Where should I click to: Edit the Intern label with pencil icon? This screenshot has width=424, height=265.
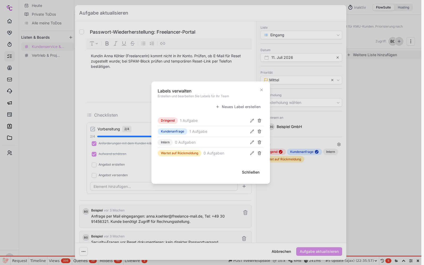252,142
